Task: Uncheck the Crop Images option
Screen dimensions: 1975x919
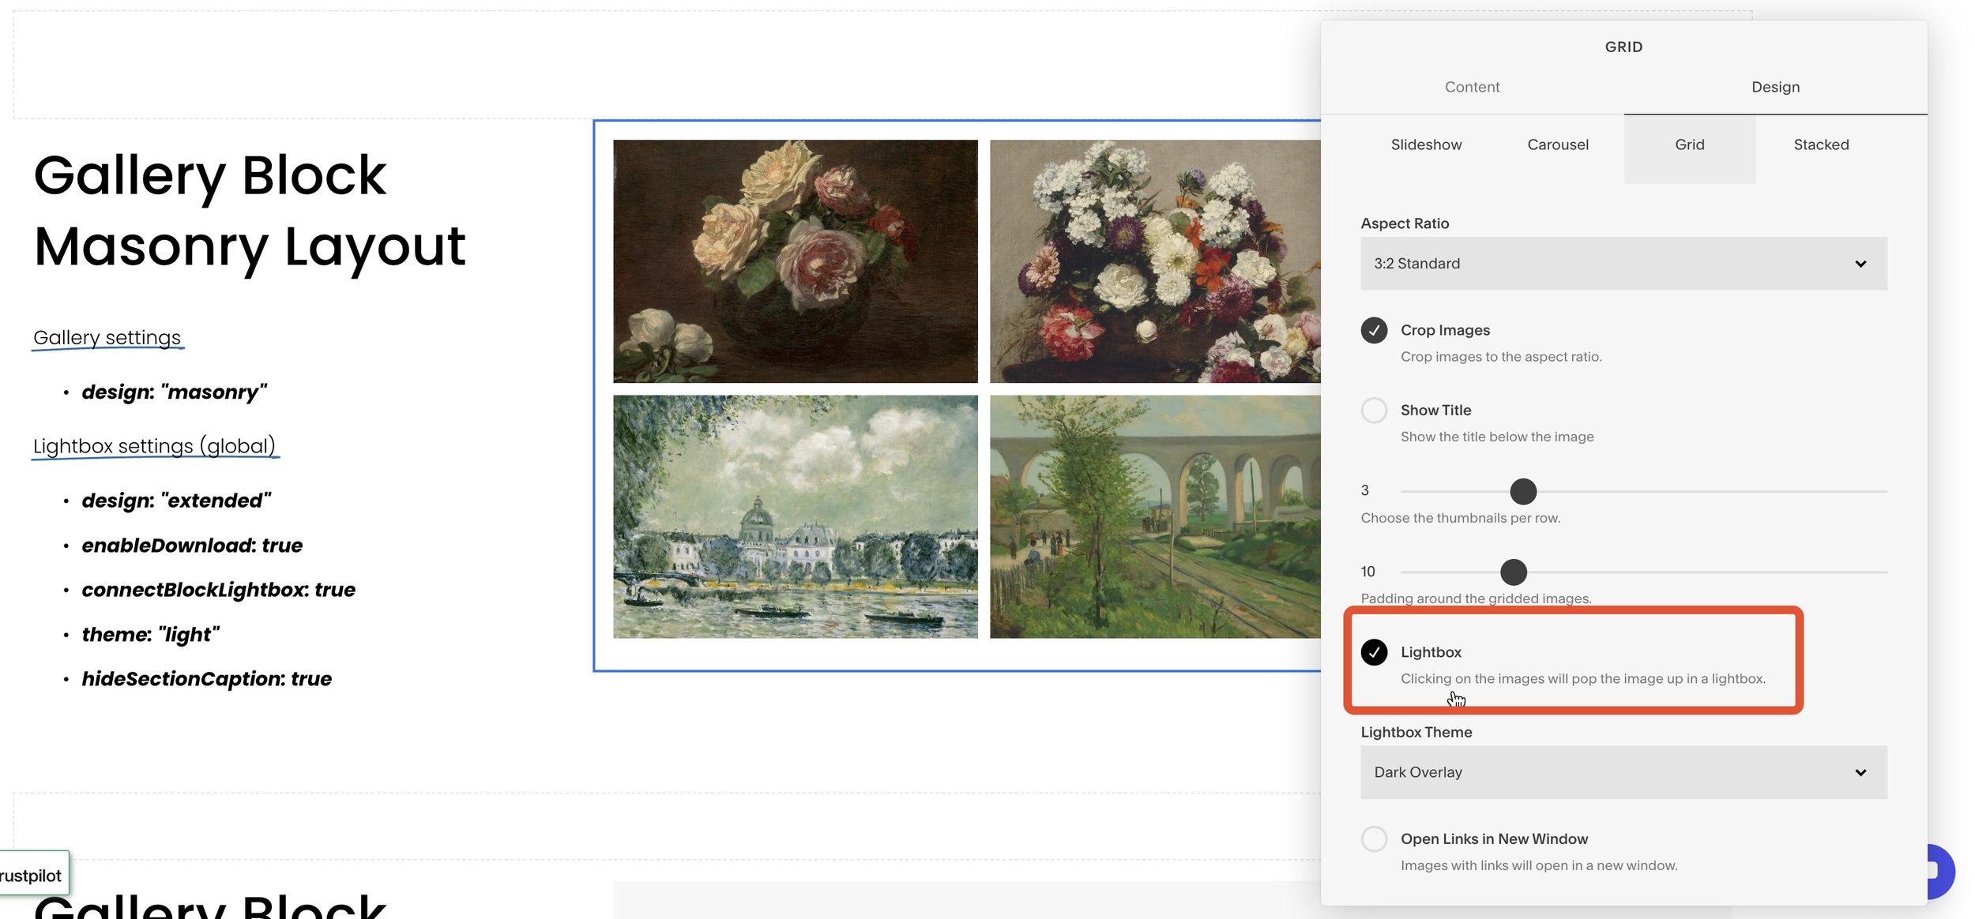Action: [1375, 331]
